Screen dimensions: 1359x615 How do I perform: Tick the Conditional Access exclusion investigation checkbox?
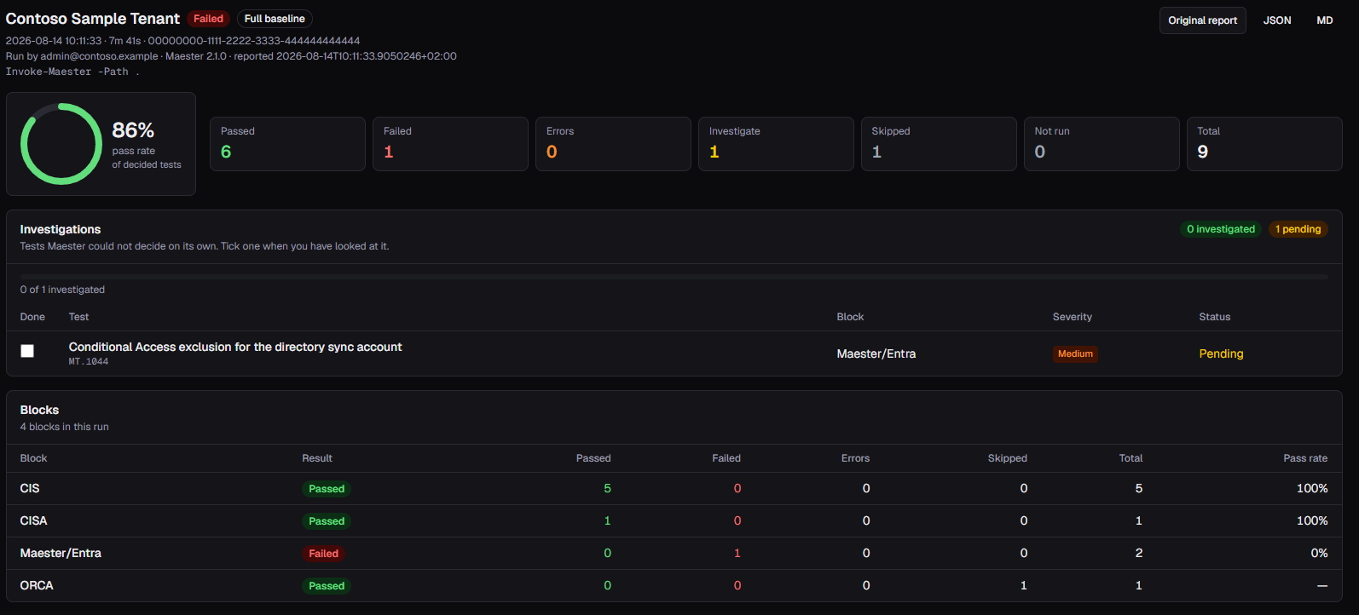[x=27, y=351]
